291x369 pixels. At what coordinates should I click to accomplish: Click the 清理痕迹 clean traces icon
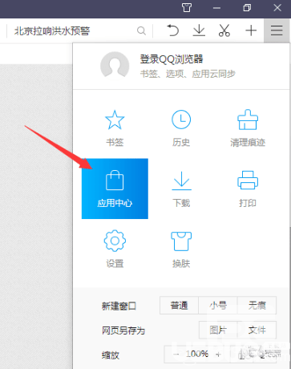tap(248, 120)
